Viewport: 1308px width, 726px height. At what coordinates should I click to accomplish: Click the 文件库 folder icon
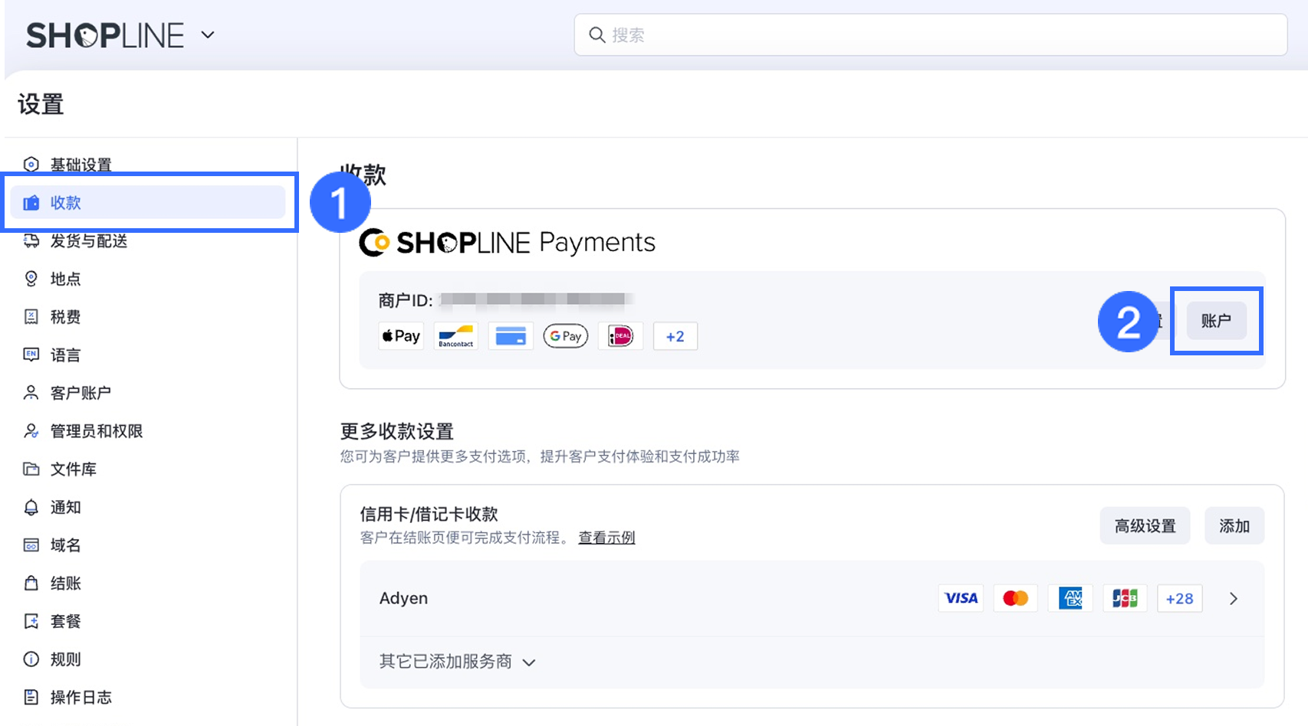click(31, 469)
